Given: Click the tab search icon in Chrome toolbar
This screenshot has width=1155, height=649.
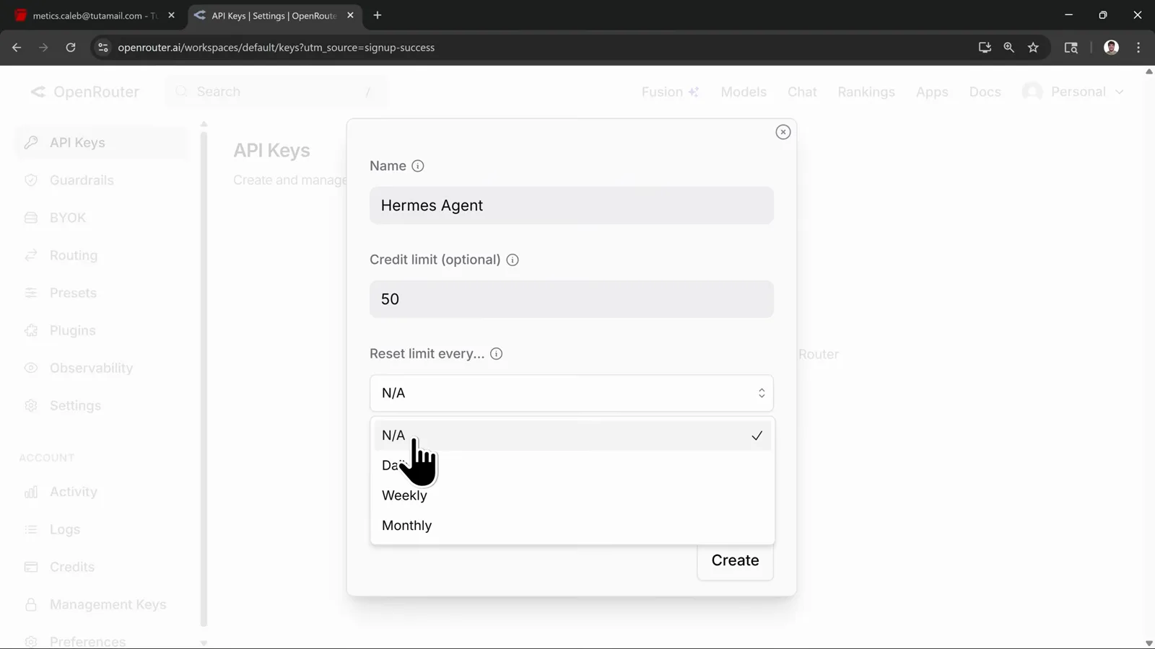Looking at the screenshot, I should pos(1071,48).
